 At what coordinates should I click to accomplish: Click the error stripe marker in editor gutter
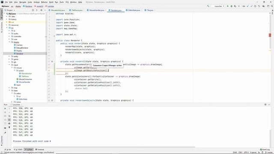pyautogui.click(x=270, y=35)
